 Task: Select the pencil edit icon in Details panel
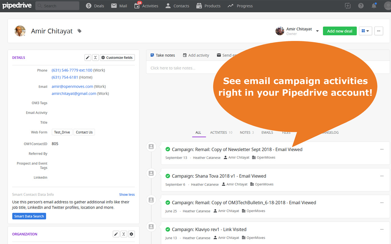click(88, 57)
